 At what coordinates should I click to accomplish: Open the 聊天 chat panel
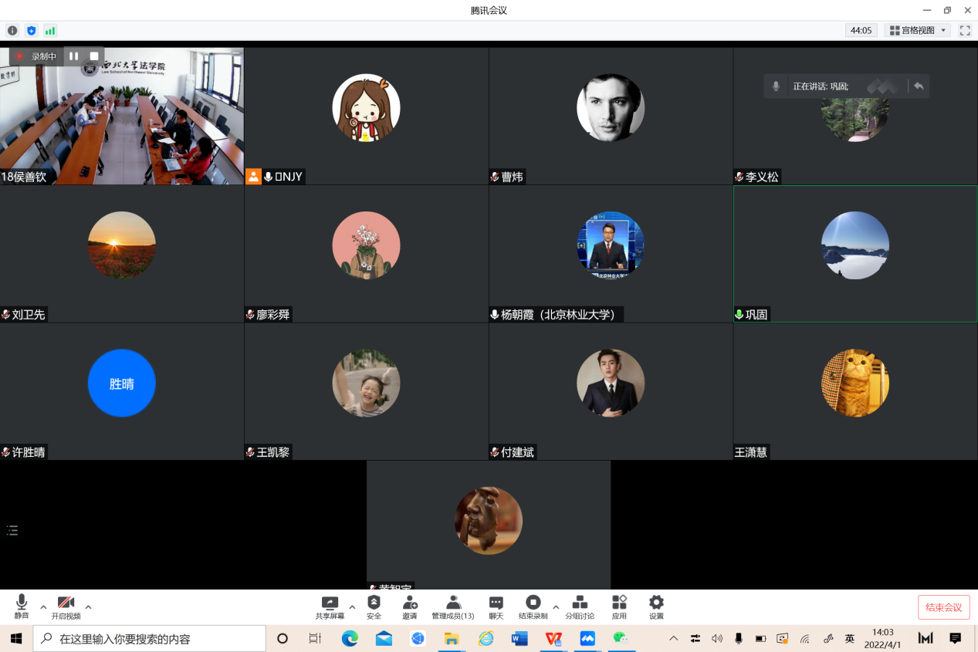point(496,606)
